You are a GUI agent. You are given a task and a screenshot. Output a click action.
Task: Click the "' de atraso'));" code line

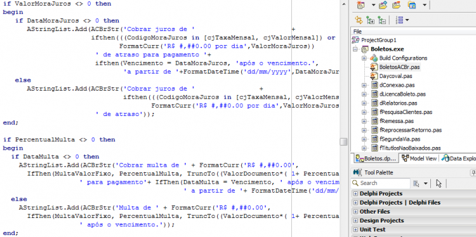coord(125,114)
